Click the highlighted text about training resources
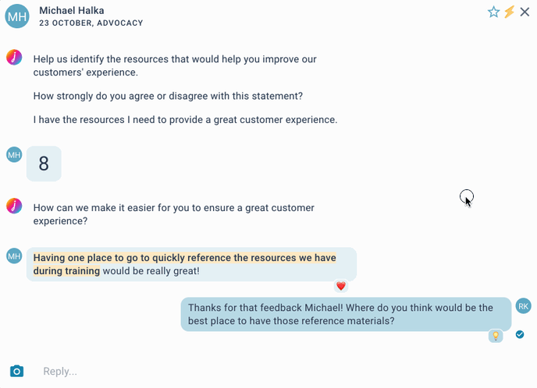The image size is (537, 388). pyautogui.click(x=184, y=264)
